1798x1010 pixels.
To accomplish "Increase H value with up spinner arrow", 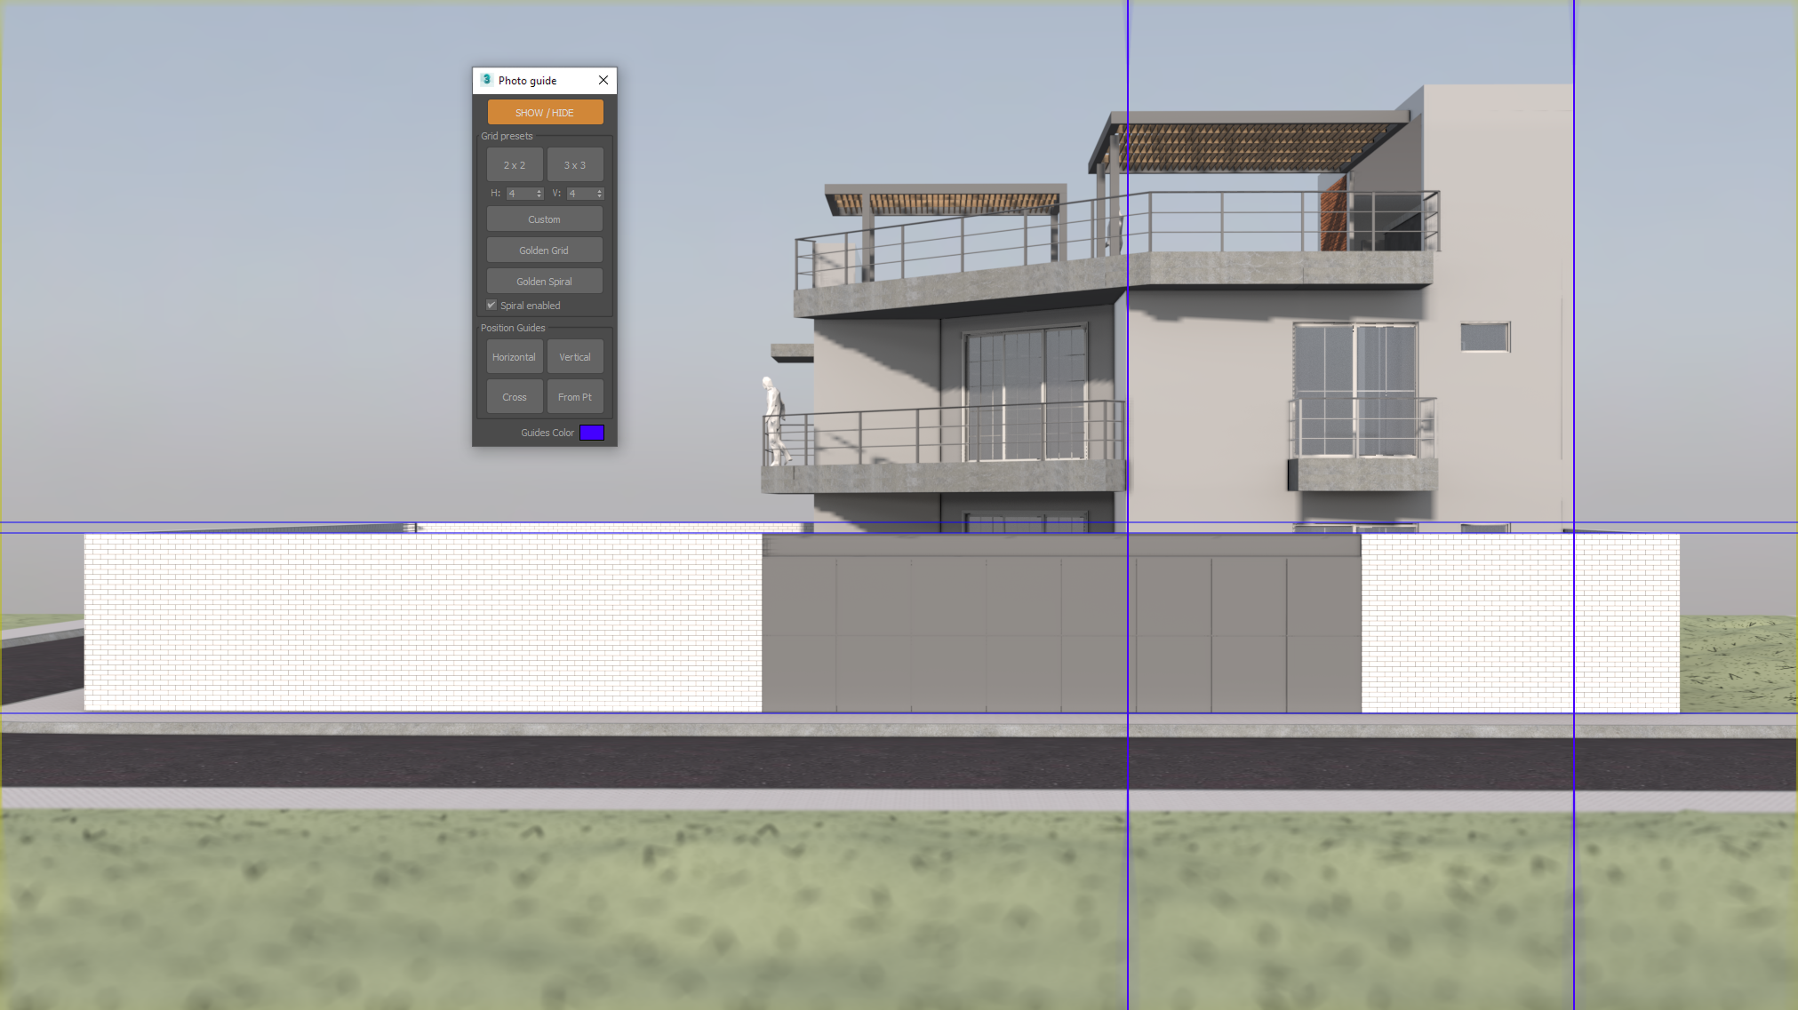I will tap(539, 191).
